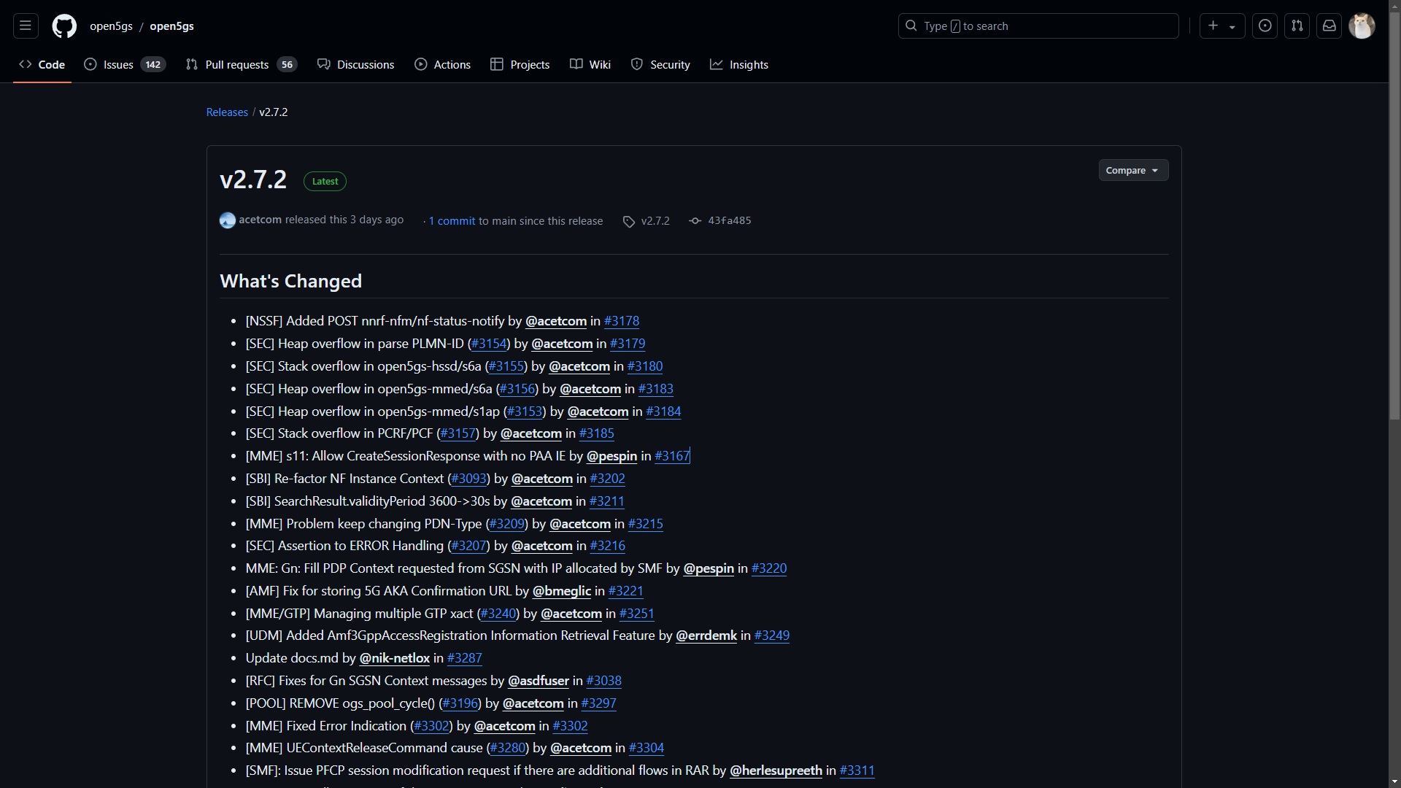This screenshot has width=1401, height=788.
Task: Click the v2.7.2 tag icon
Action: tap(629, 221)
